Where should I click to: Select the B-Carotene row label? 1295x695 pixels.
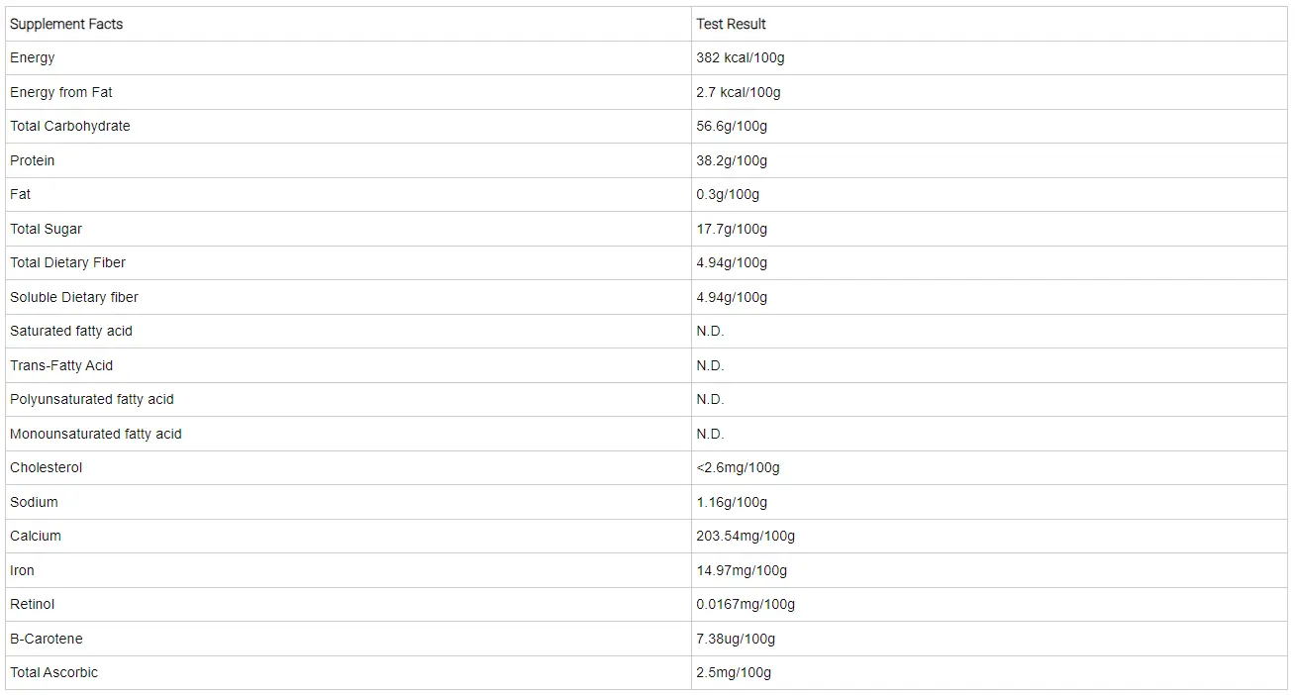tap(47, 639)
